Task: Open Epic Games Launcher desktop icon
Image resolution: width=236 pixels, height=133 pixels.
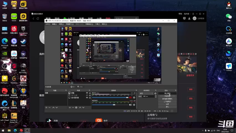Action: coord(23,31)
